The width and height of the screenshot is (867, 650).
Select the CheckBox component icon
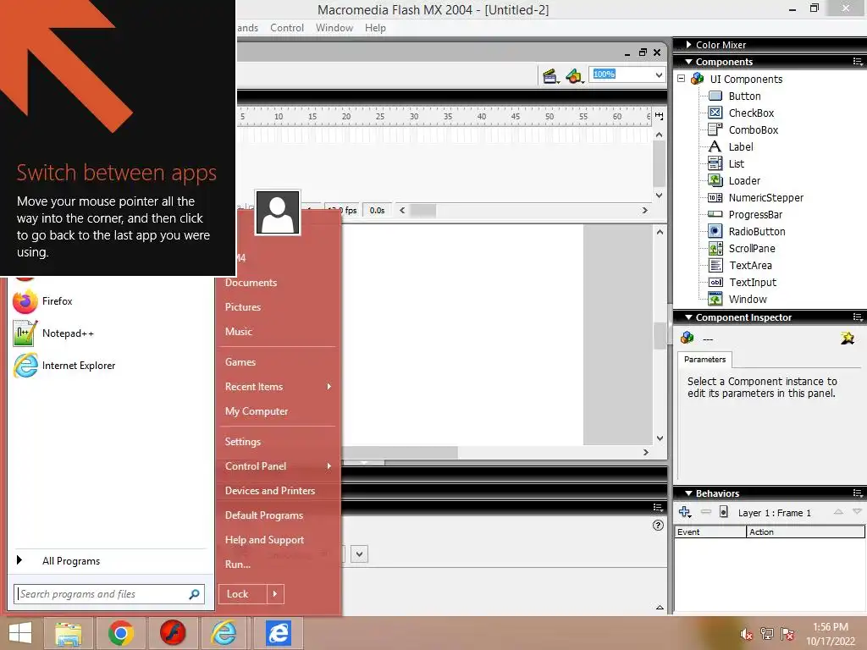[x=715, y=113]
